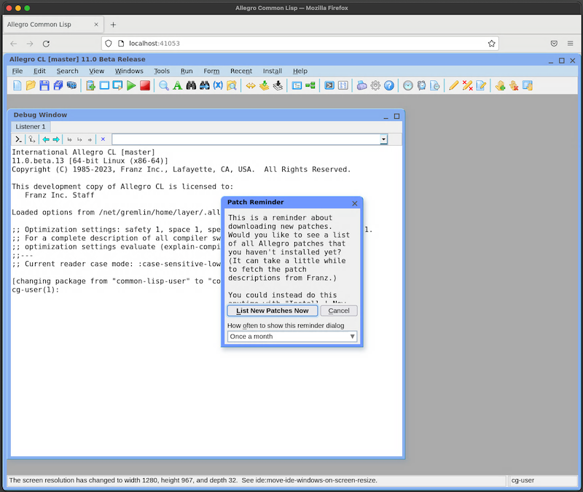Viewport: 583px width, 492px height.
Task: Create a new file with the blank-page icon
Action: click(17, 85)
